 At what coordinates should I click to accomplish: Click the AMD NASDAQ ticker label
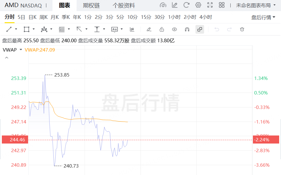[x=23, y=5]
